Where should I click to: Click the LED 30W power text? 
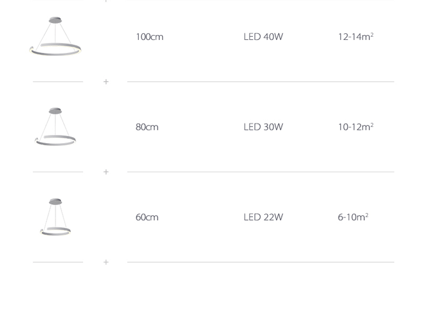tap(263, 127)
